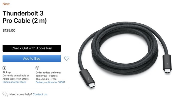Open Delivery options for 10001
This screenshot has height=105, width=175.
click(50, 82)
